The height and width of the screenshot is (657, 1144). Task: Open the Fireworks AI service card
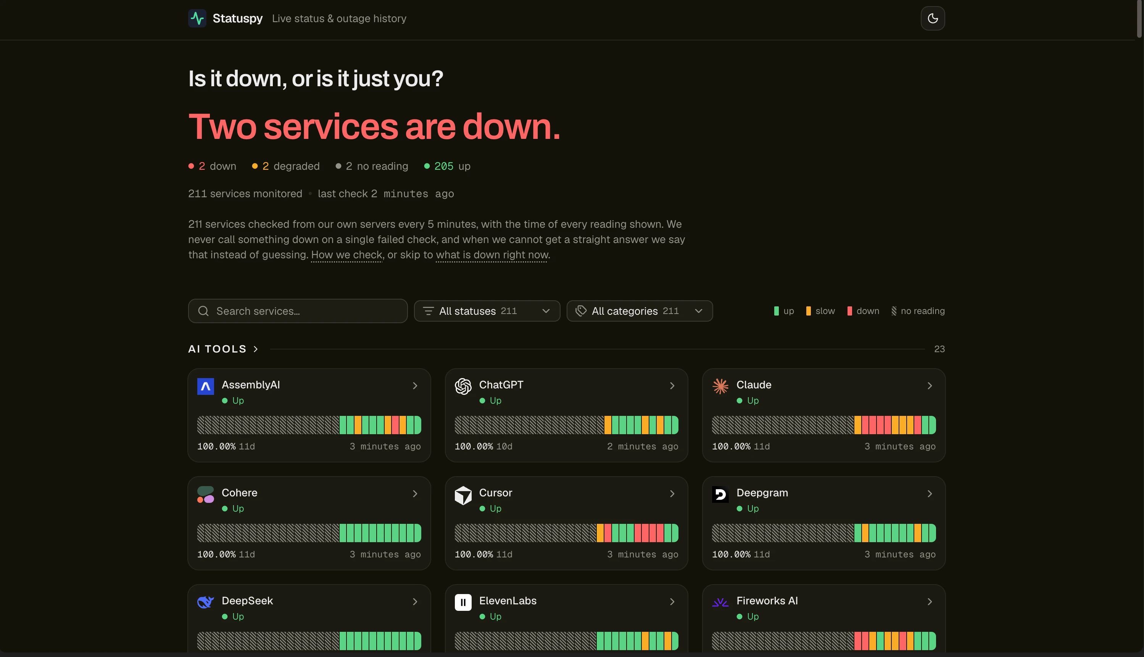823,618
